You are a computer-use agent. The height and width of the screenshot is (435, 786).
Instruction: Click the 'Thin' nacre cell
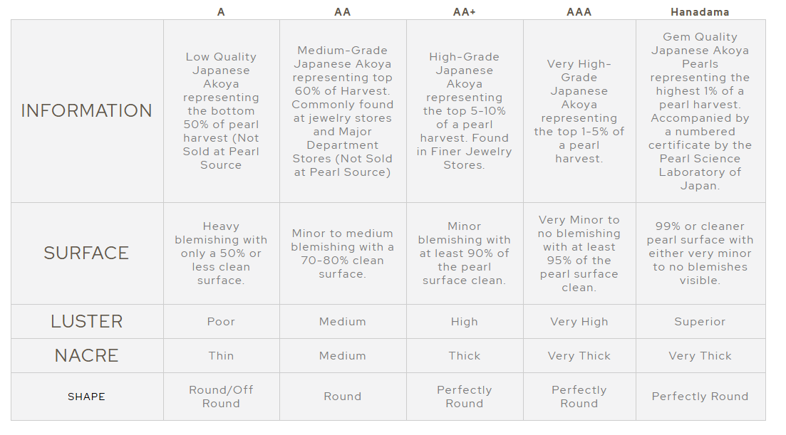tap(221, 355)
